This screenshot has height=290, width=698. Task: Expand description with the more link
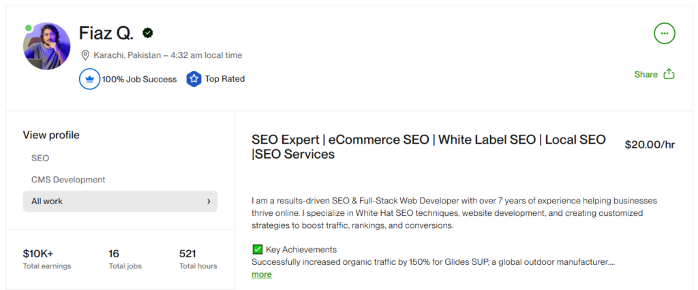click(x=262, y=274)
